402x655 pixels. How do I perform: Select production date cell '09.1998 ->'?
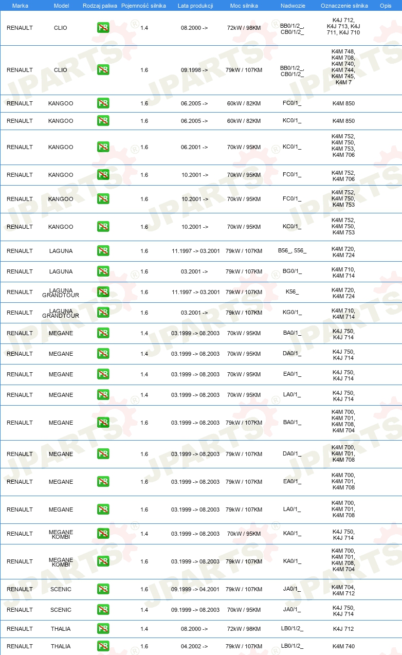tap(194, 70)
